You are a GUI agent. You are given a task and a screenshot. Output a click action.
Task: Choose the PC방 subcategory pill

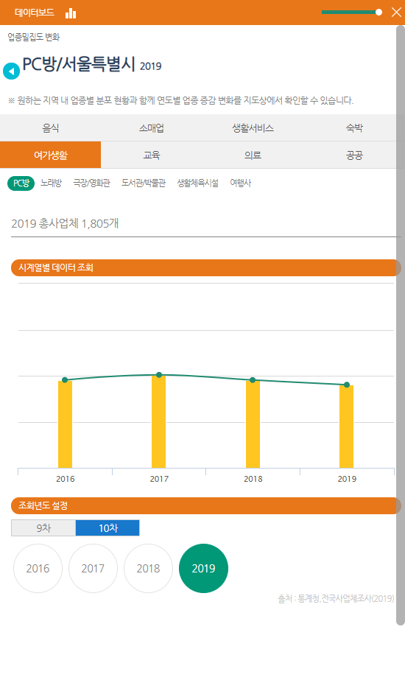tap(21, 183)
